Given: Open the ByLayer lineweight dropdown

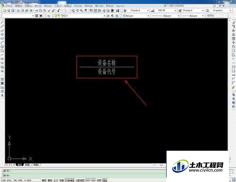Looking at the screenshot, I should (x=203, y=16).
